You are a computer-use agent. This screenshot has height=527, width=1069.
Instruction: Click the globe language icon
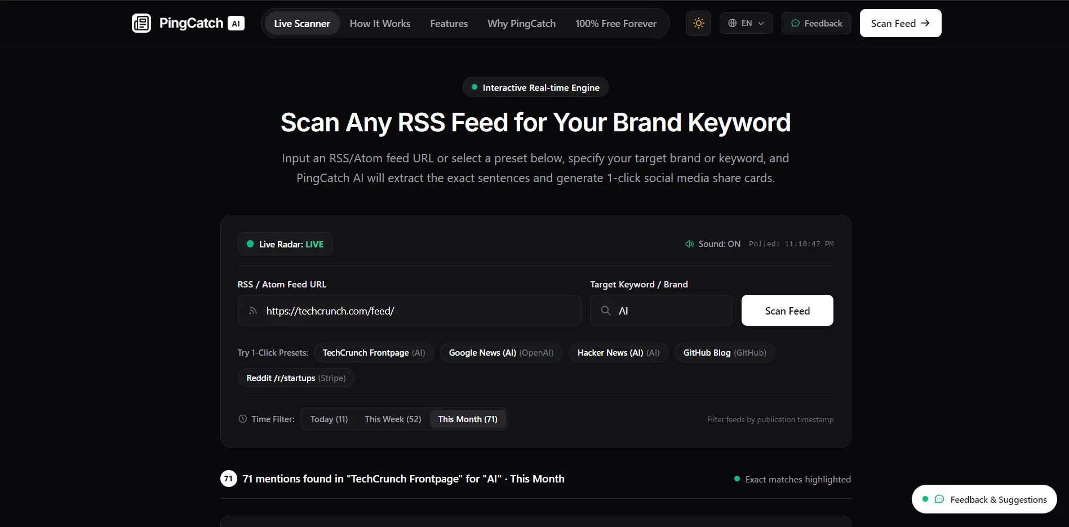point(733,23)
